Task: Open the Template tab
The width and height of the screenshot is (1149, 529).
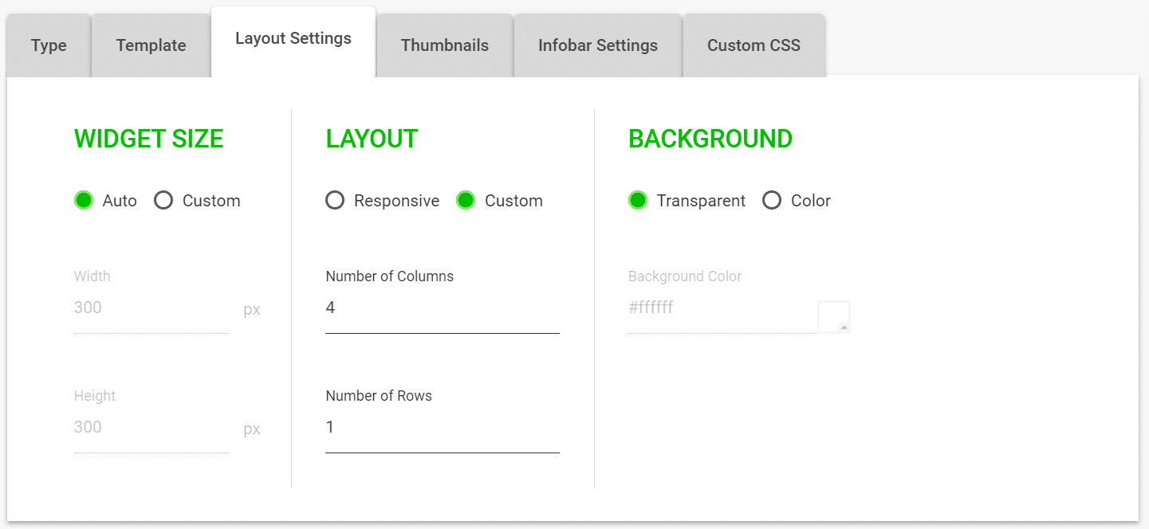Action: point(150,45)
